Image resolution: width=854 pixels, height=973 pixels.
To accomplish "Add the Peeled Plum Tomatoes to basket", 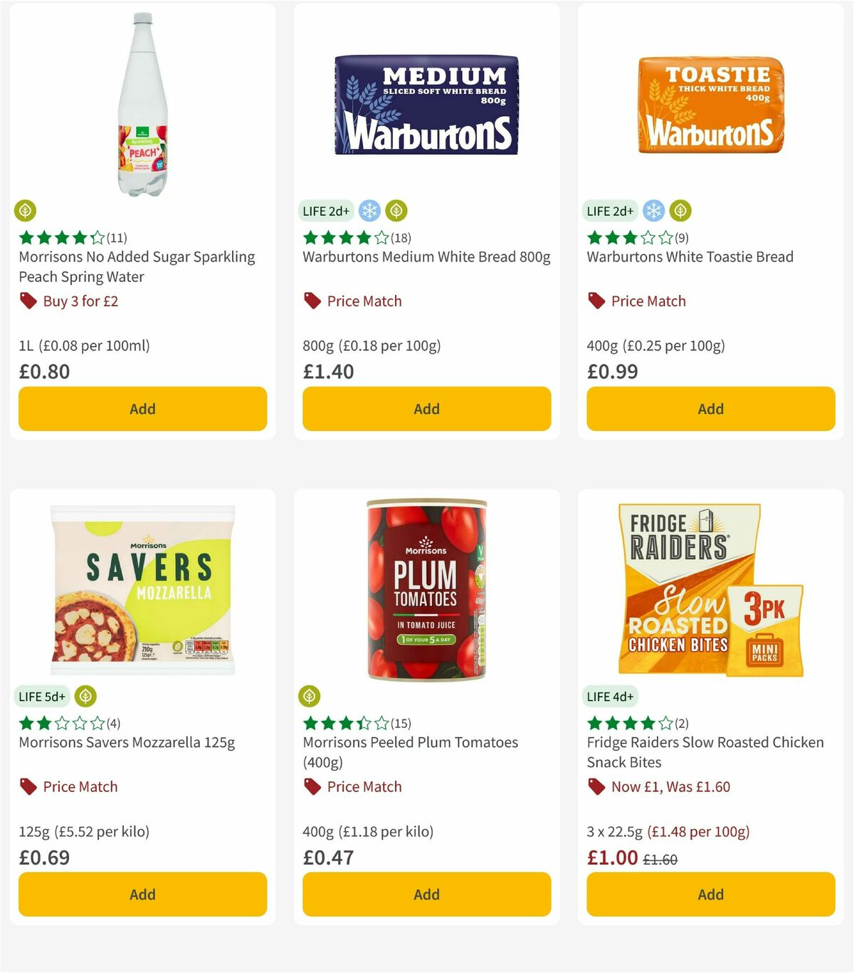I will [426, 894].
